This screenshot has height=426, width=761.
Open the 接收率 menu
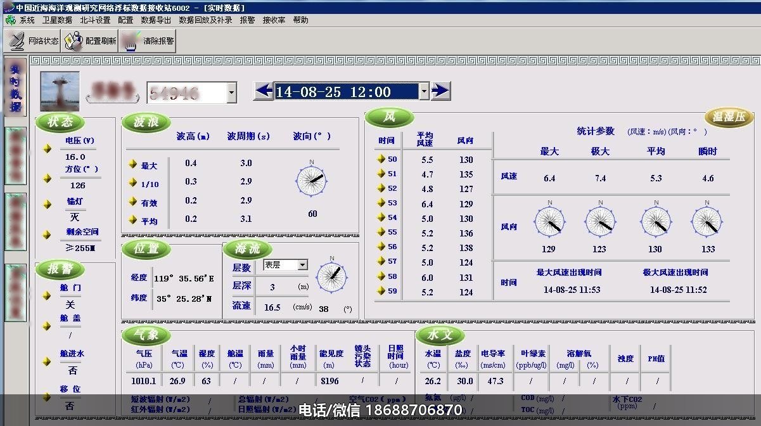coord(274,20)
